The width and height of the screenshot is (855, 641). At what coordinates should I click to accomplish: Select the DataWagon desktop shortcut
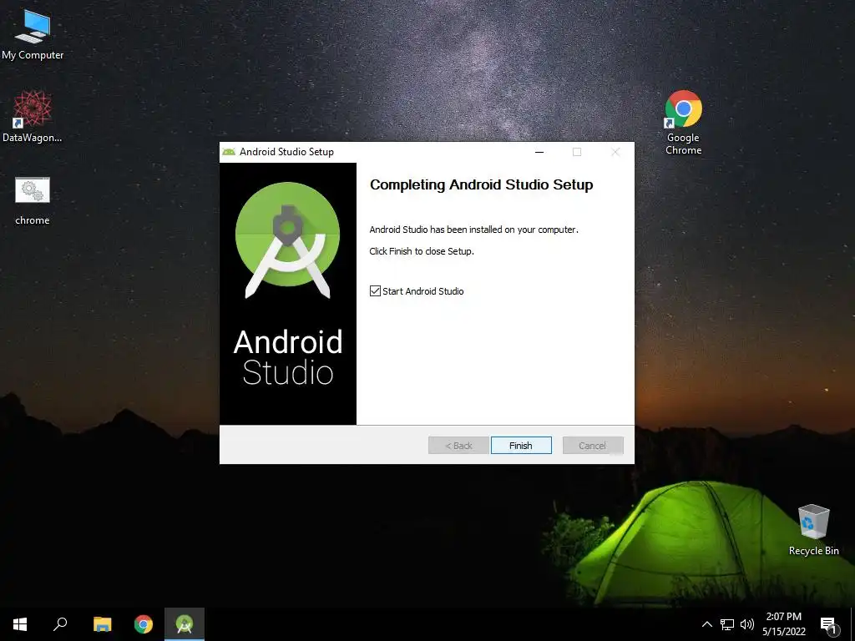tap(33, 117)
